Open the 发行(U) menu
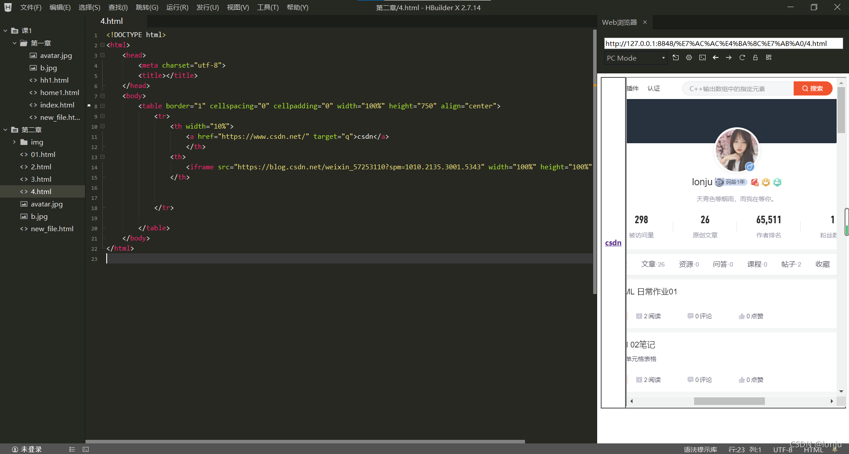Screen dimensions: 849x454 [x=208, y=8]
